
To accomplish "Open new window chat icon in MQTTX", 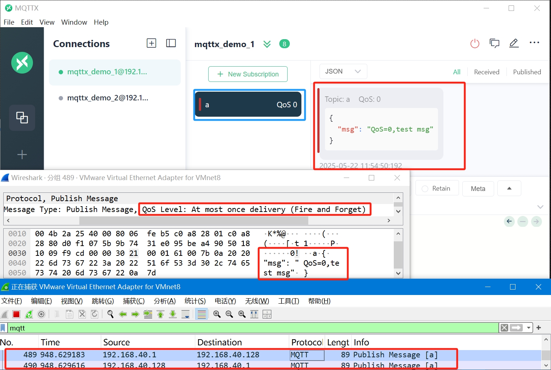I will pyautogui.click(x=494, y=43).
